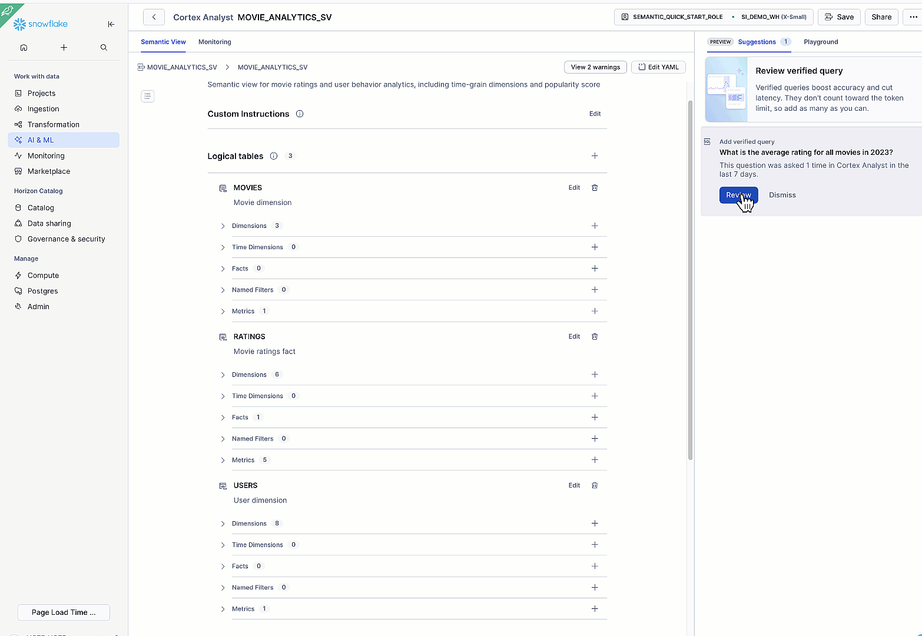Add a new logical table

click(x=595, y=156)
